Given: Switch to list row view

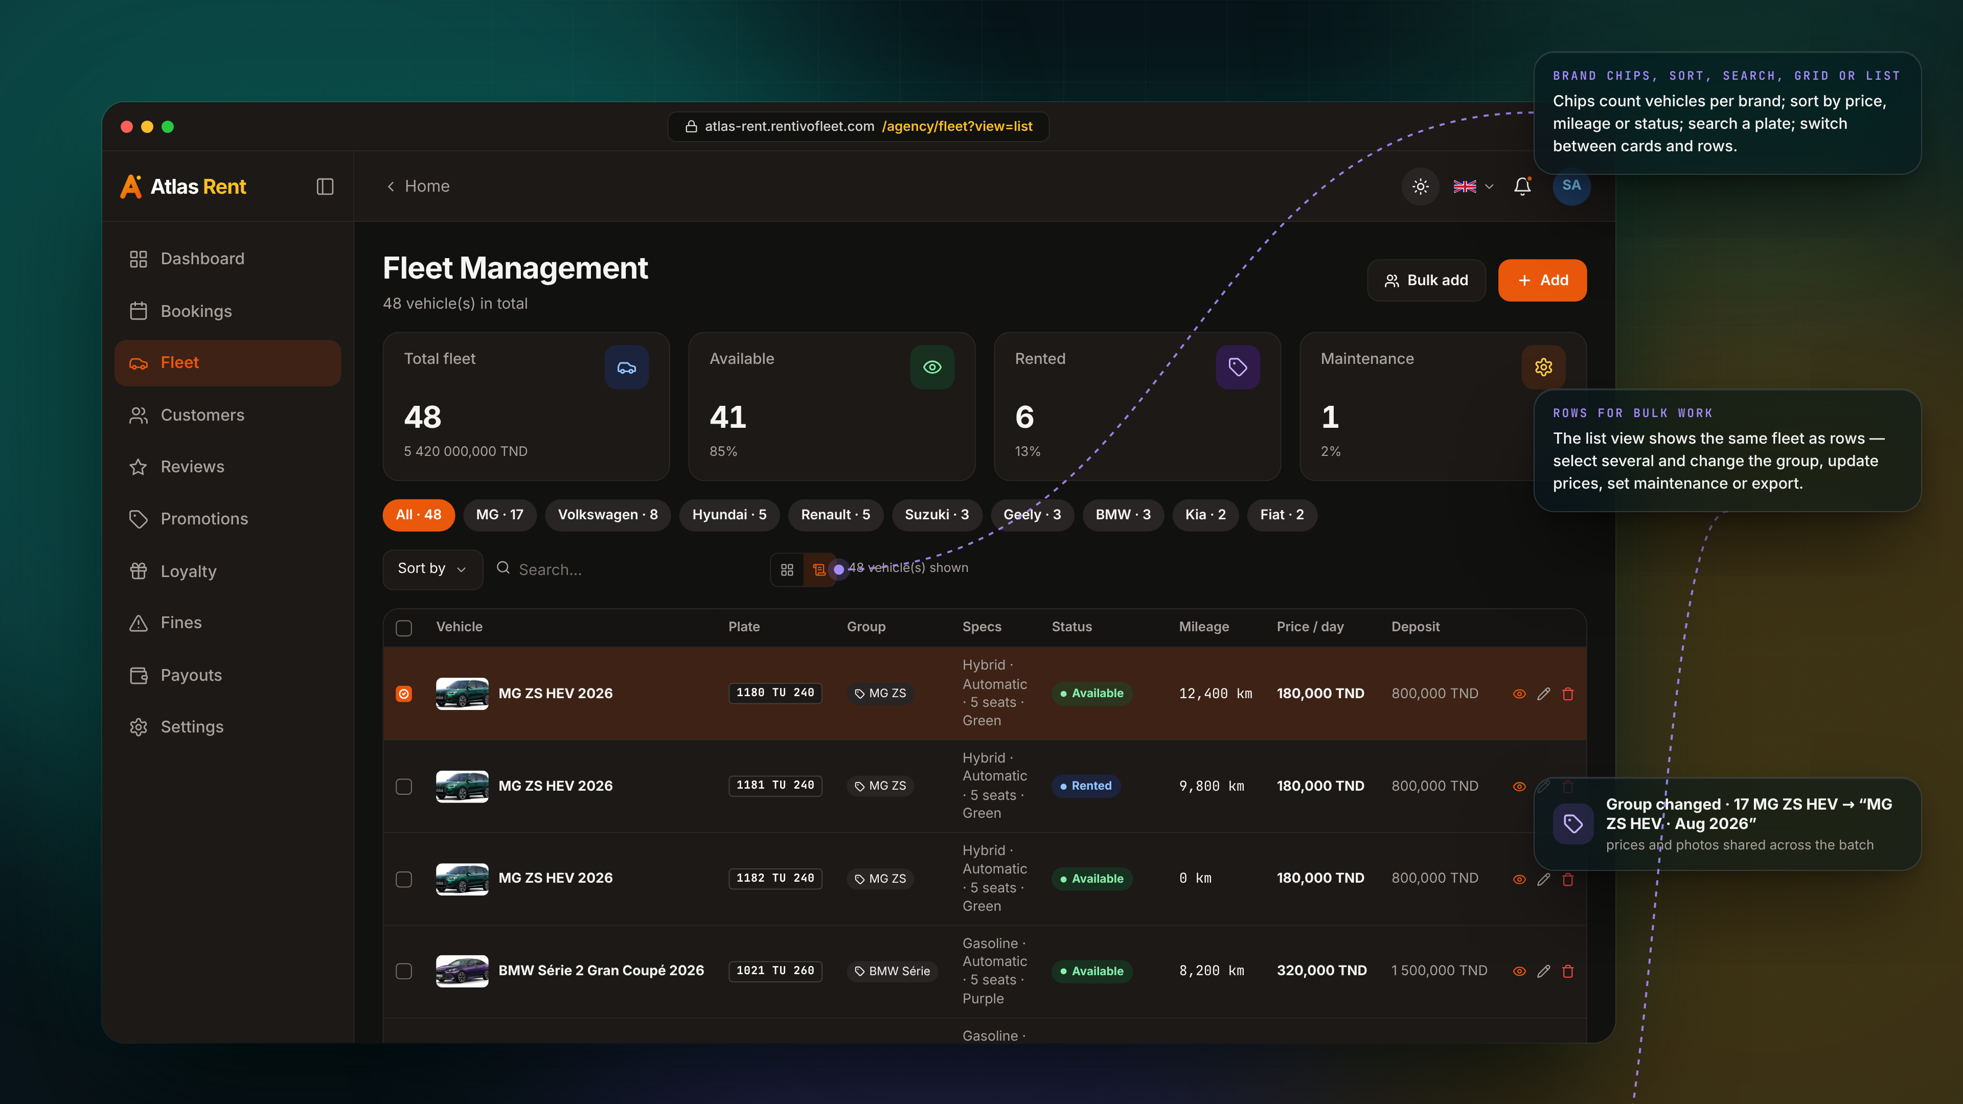Looking at the screenshot, I should tap(819, 570).
